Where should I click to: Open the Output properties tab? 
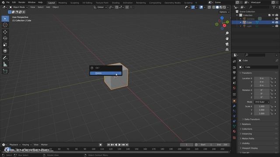point(234,73)
